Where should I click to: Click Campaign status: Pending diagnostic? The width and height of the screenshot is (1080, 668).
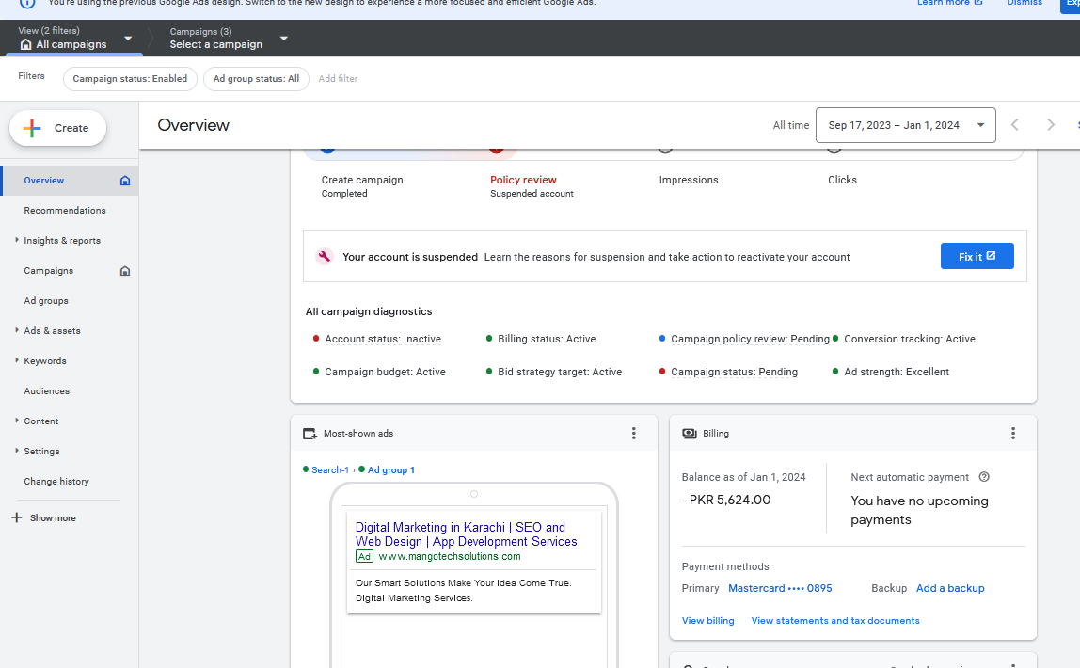(734, 372)
